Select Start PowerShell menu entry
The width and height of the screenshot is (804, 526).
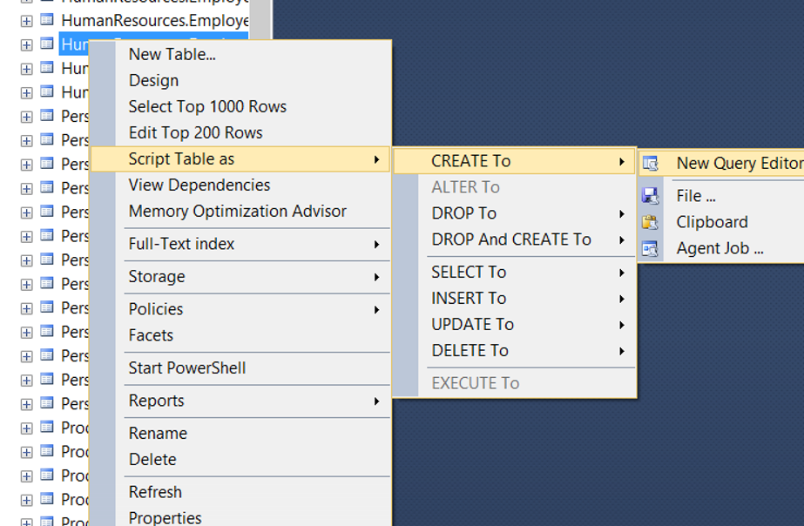[x=187, y=368]
